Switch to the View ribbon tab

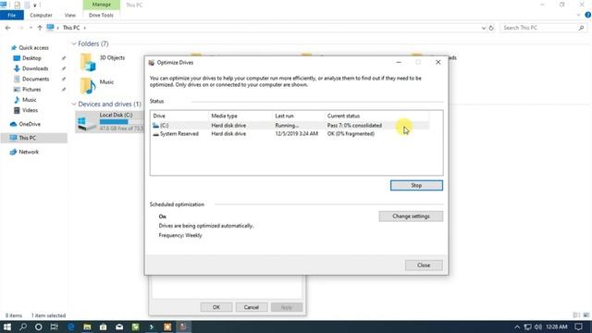(70, 15)
